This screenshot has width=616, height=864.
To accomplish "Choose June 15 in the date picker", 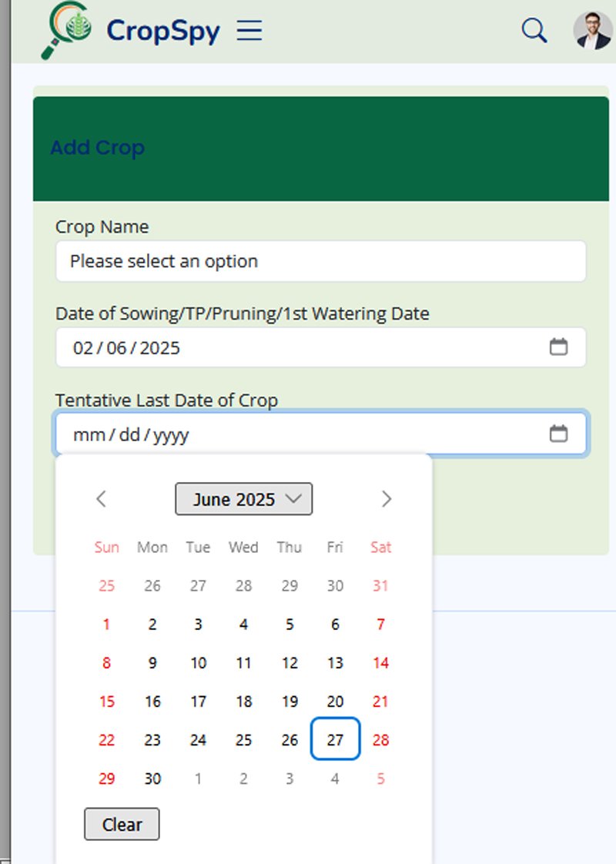I will coord(107,702).
